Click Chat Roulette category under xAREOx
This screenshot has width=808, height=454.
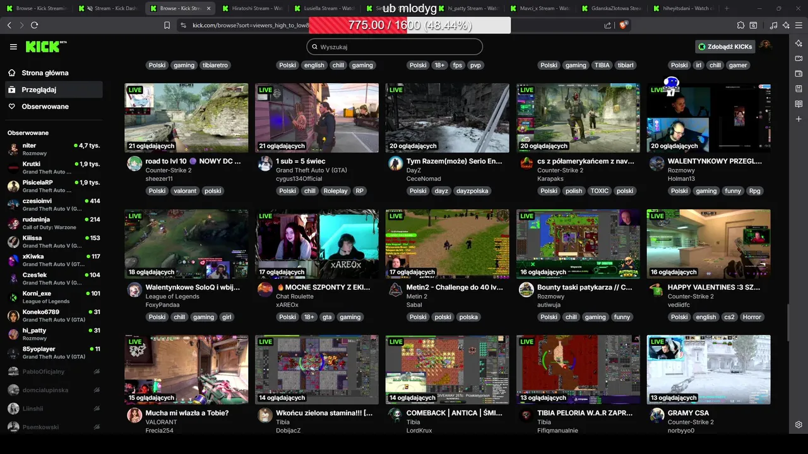pyautogui.click(x=295, y=296)
